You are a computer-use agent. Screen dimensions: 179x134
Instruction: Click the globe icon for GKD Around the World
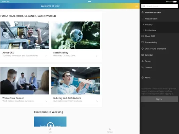click(x=142, y=49)
